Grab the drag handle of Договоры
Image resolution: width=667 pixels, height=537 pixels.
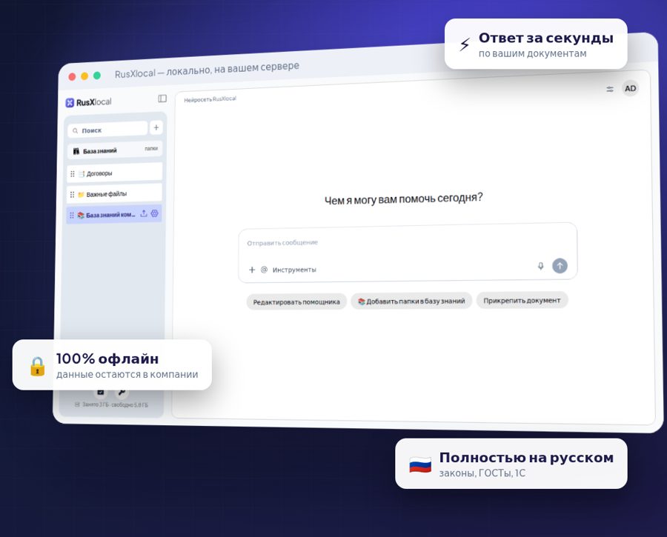pos(73,174)
